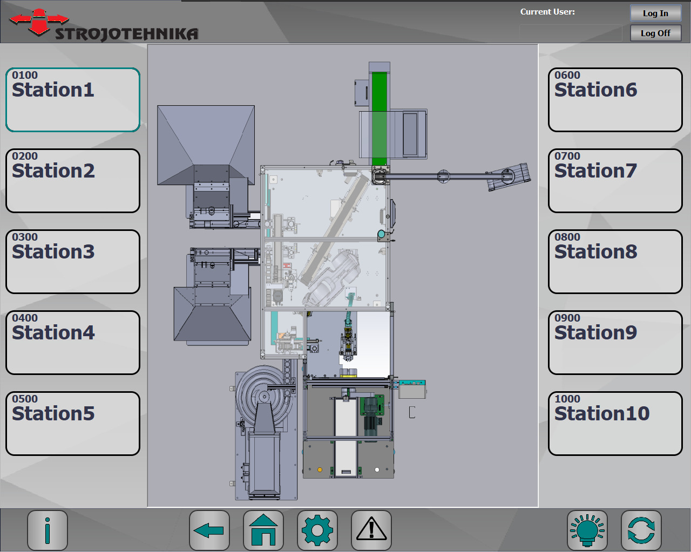The image size is (691, 552).
Task: Navigate to Station8
Action: tap(615, 262)
